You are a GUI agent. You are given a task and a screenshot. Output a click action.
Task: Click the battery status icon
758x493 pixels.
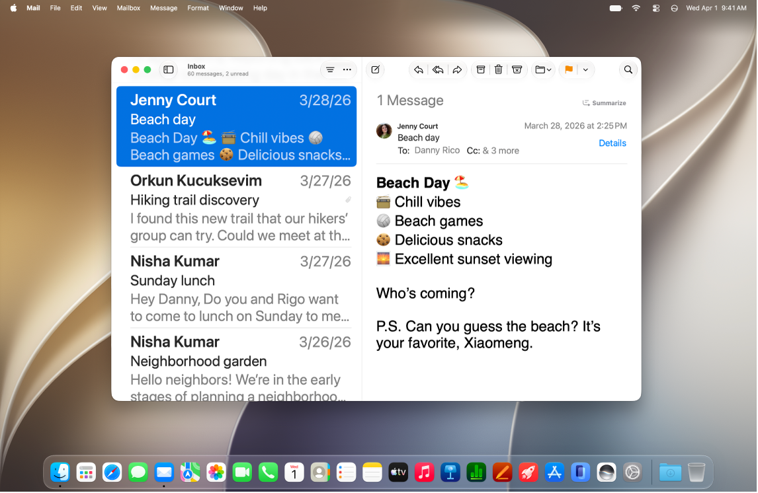tap(615, 8)
